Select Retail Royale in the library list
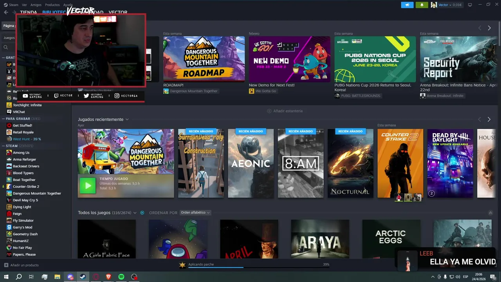 tap(23, 132)
